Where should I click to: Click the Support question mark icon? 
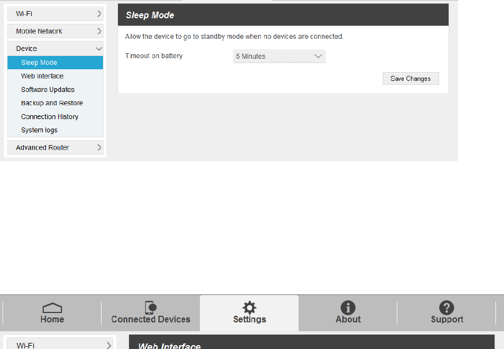446,307
